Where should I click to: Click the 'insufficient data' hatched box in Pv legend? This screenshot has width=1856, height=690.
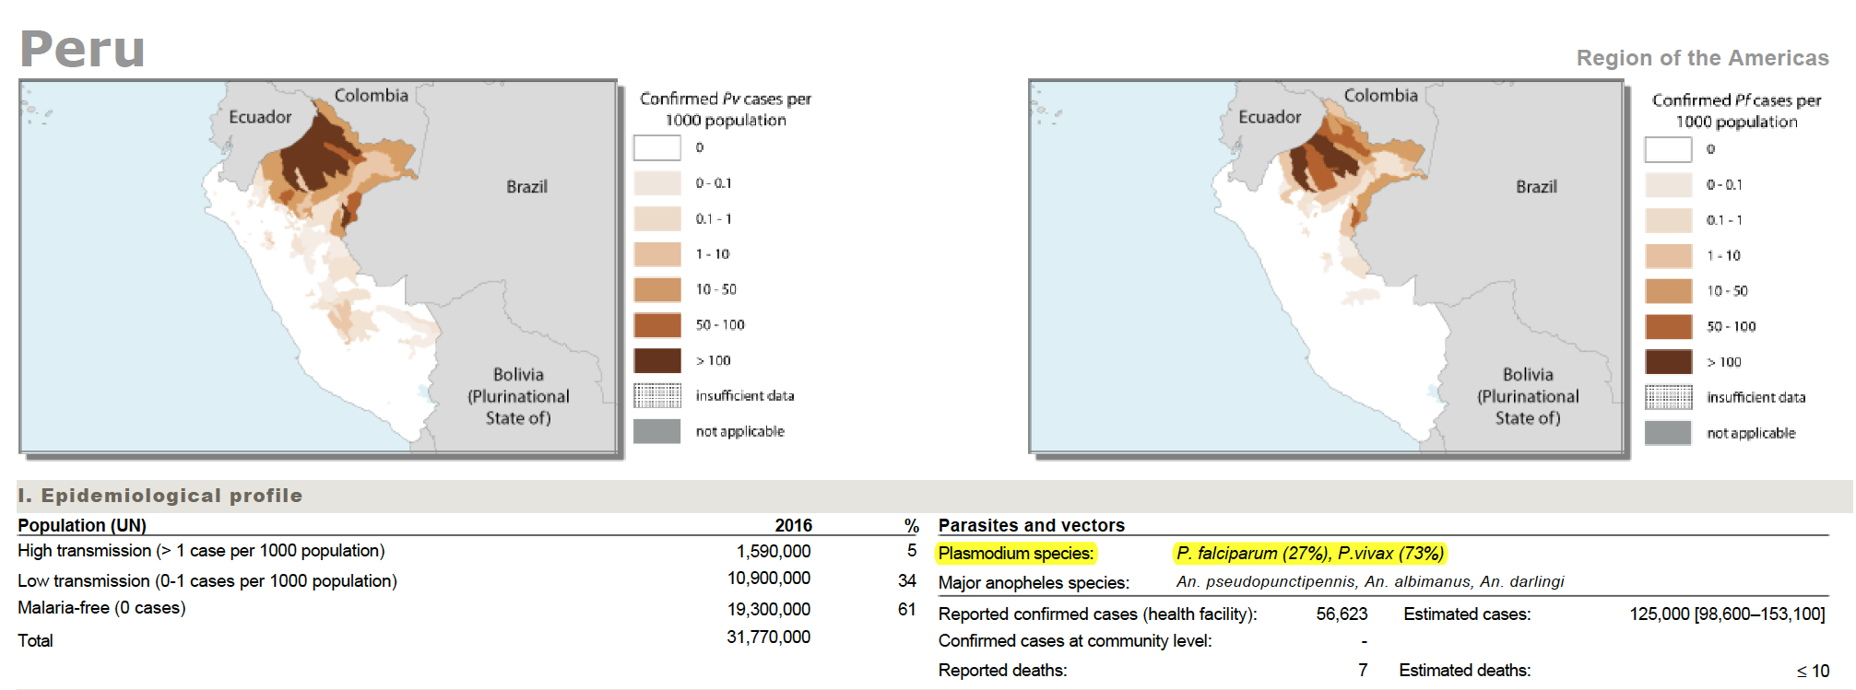pyautogui.click(x=657, y=395)
